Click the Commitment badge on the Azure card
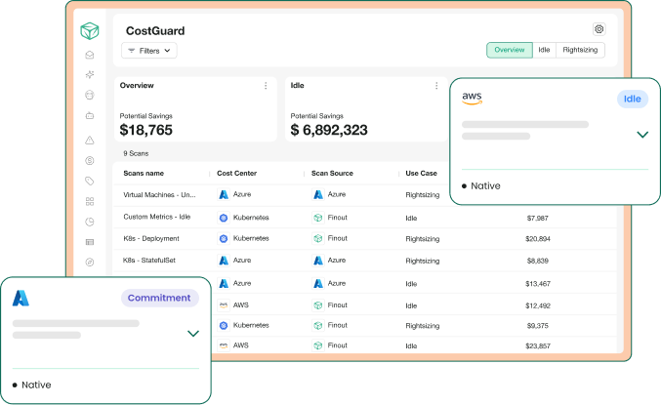 (x=159, y=298)
